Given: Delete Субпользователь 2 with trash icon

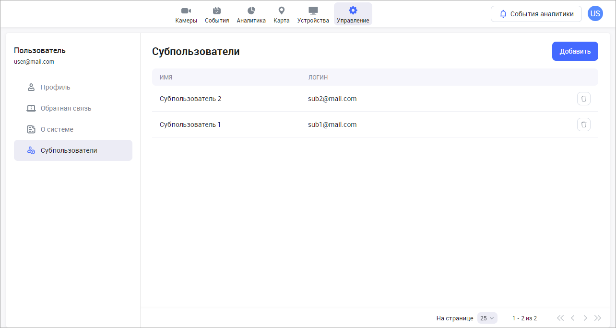Looking at the screenshot, I should (583, 99).
